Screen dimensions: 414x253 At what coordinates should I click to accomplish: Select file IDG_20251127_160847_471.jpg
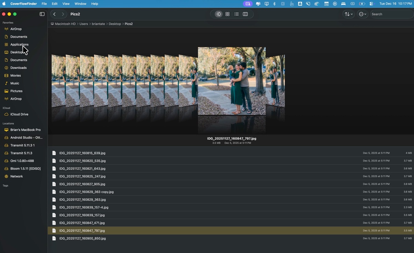231,223
